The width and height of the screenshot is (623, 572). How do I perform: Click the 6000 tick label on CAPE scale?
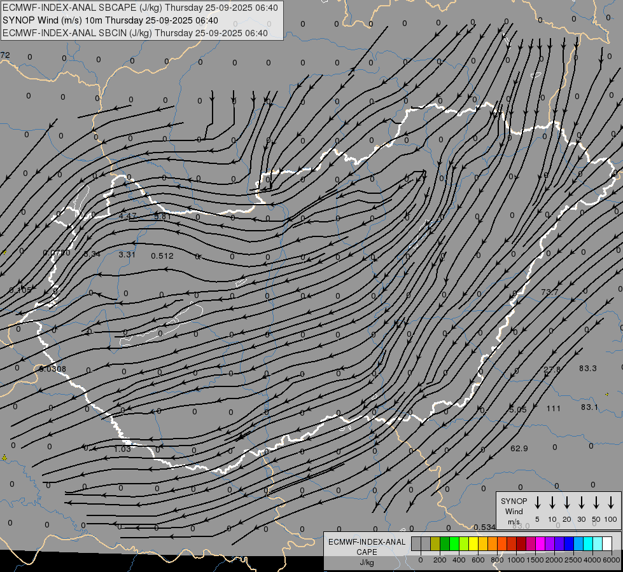[x=612, y=560]
